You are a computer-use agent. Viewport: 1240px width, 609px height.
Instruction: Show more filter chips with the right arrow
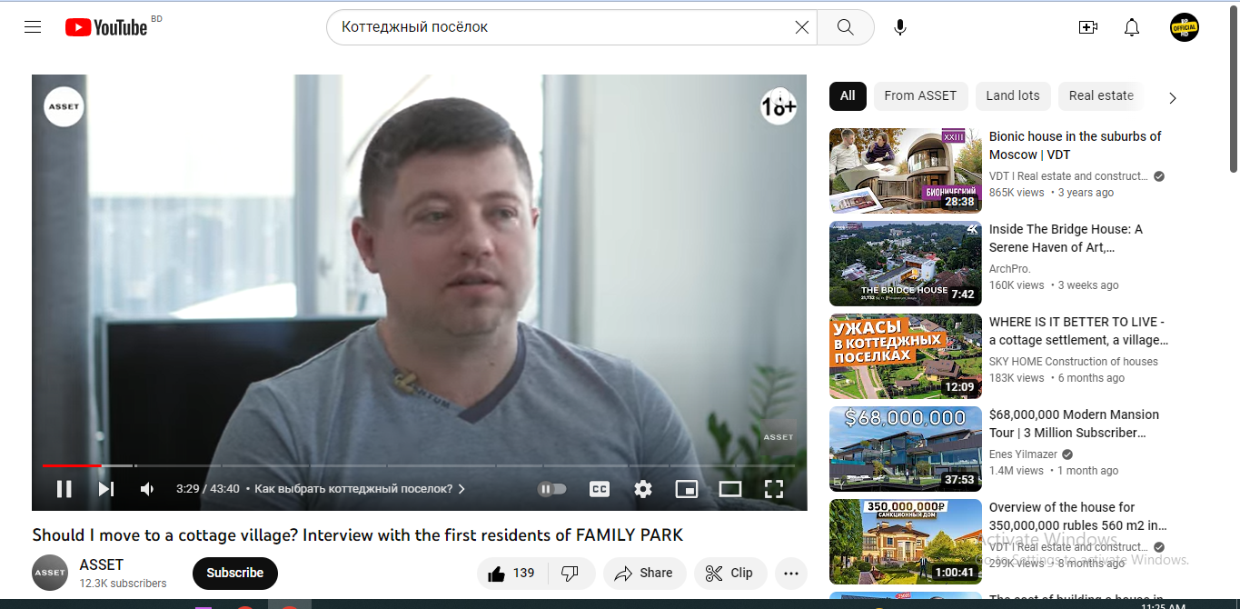(1172, 97)
